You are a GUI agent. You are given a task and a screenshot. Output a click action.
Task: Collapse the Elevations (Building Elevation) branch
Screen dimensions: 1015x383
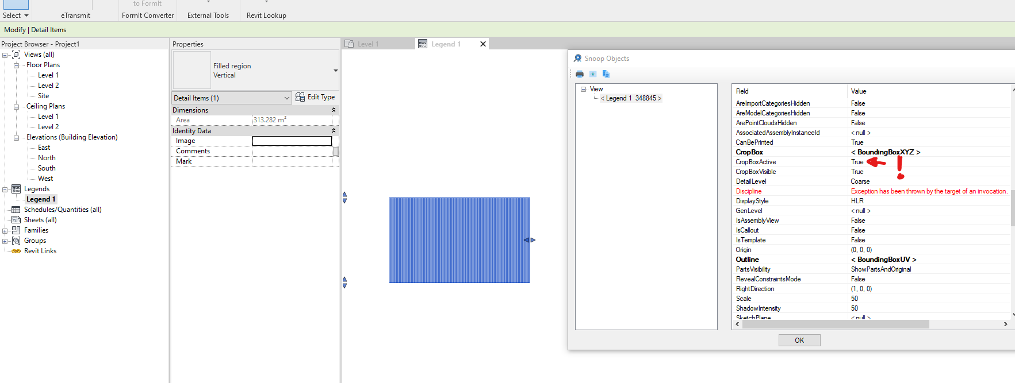point(16,138)
